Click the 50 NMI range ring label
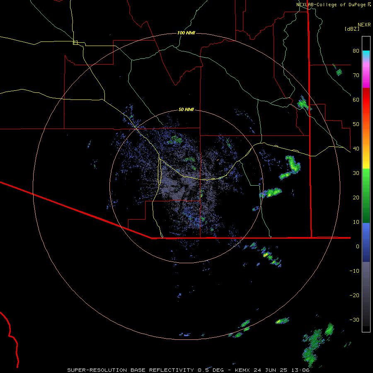 pos(186,110)
